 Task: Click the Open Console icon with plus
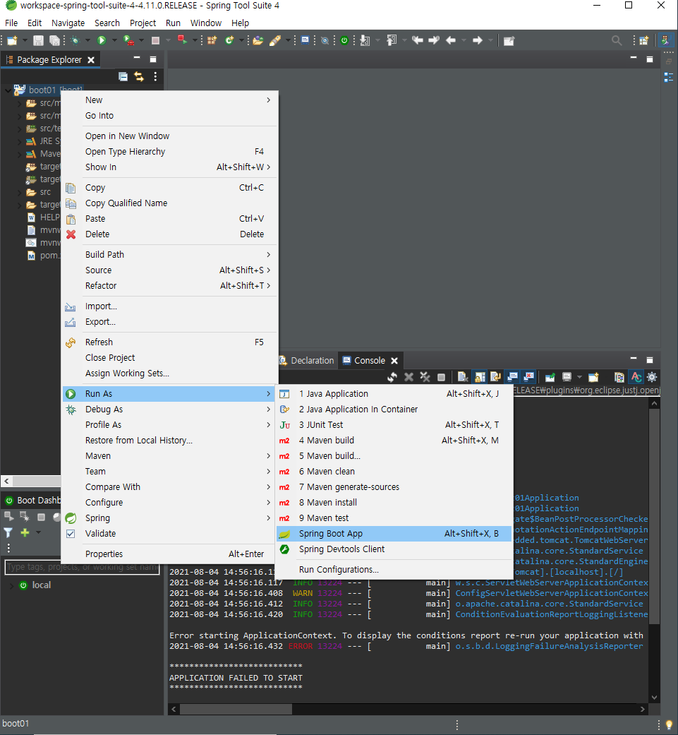tap(593, 377)
